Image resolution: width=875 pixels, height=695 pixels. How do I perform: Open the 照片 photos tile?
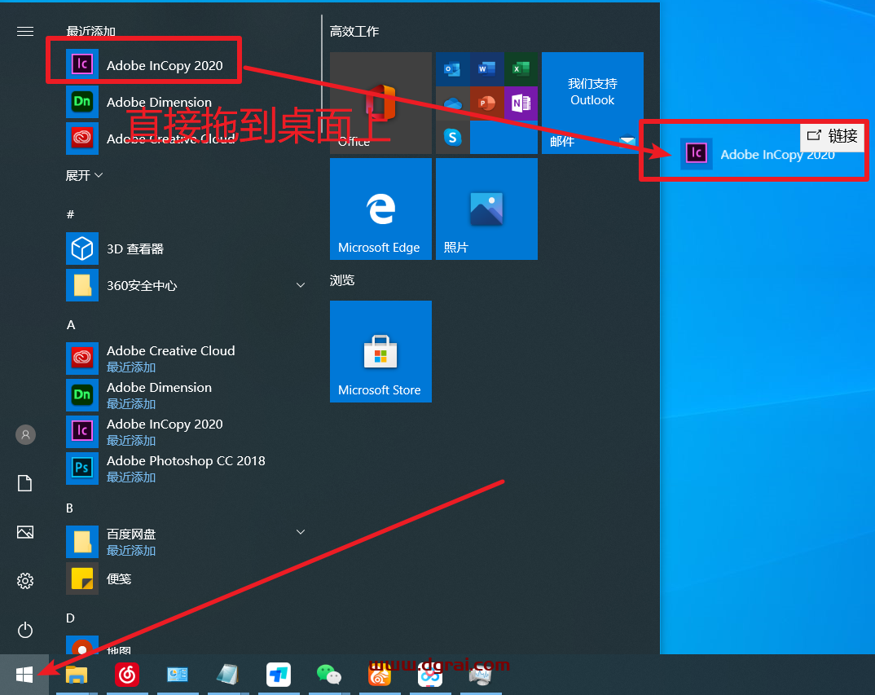pyautogui.click(x=486, y=209)
